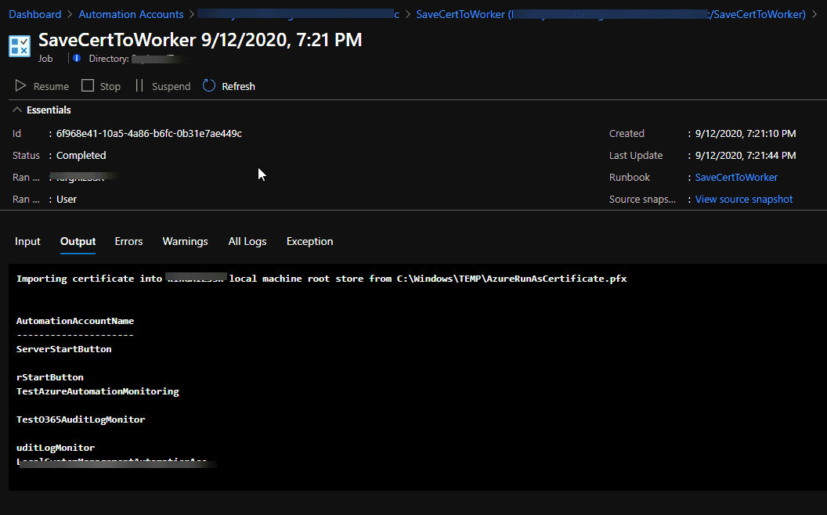Open the SaveCertToWorker breadcrumb link
This screenshot has width=827, height=515.
click(x=611, y=14)
